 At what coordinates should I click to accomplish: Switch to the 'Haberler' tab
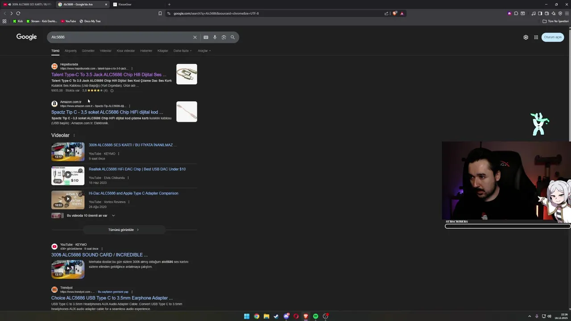[146, 51]
